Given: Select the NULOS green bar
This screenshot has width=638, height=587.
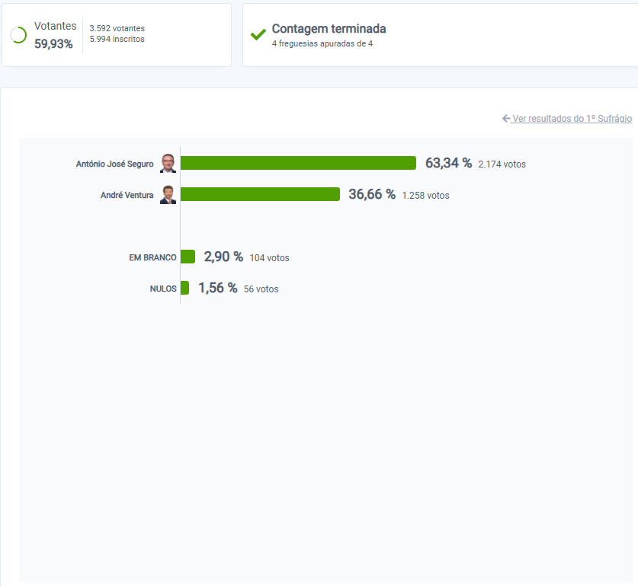Looking at the screenshot, I should click(x=184, y=288).
